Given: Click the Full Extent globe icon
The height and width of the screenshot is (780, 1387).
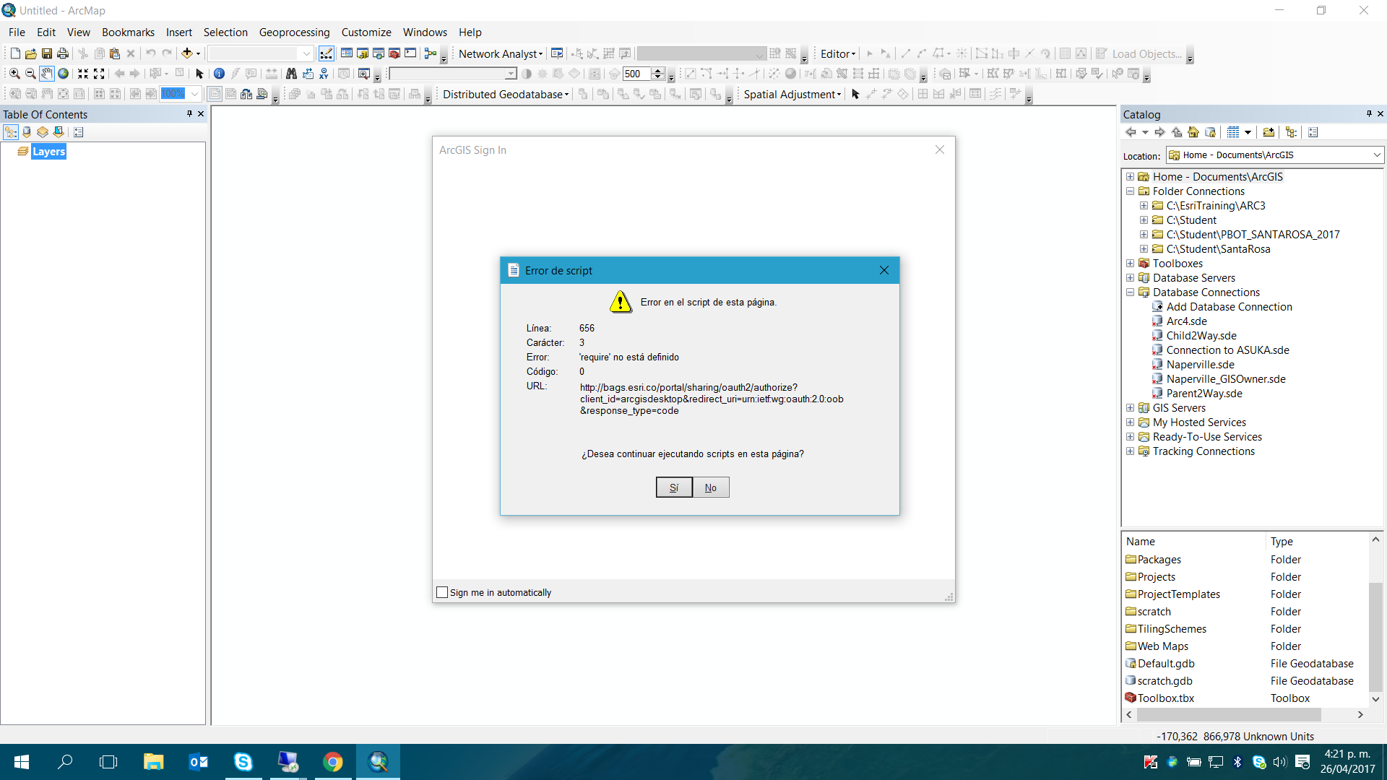Looking at the screenshot, I should point(64,74).
